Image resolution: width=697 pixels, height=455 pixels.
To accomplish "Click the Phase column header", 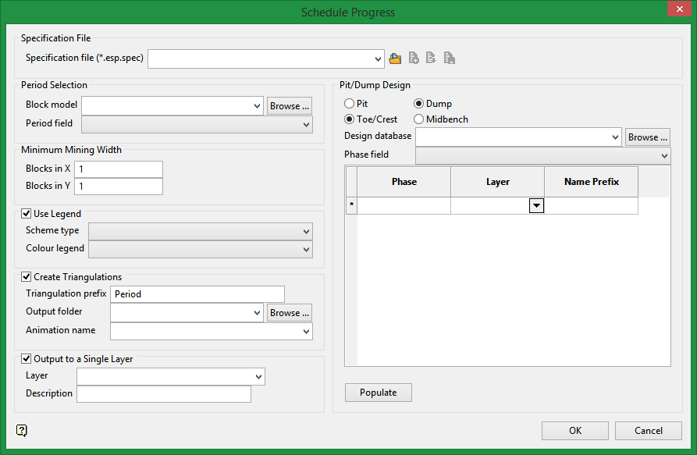I will pyautogui.click(x=404, y=182).
